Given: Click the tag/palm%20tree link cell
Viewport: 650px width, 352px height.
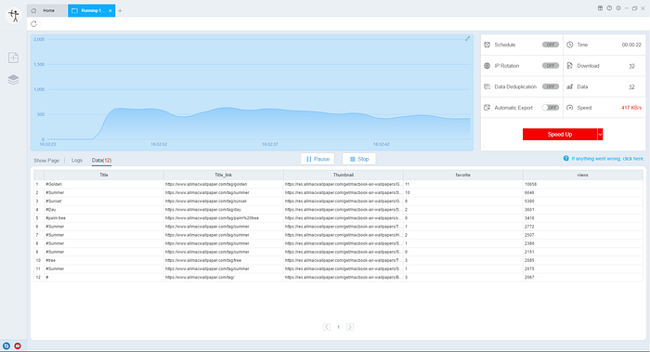Looking at the screenshot, I should [224, 218].
